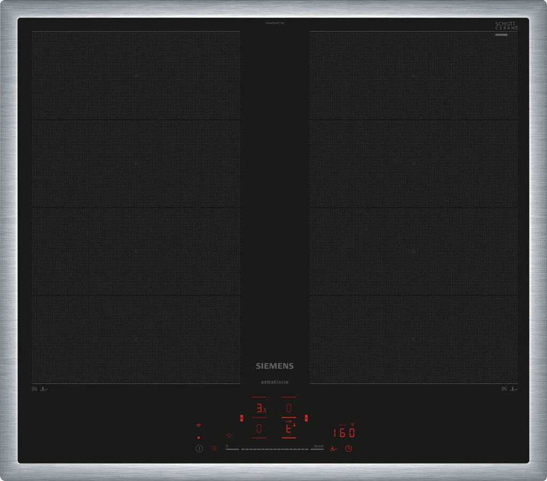Tap the frying sensor pan icon

pyautogui.click(x=333, y=448)
